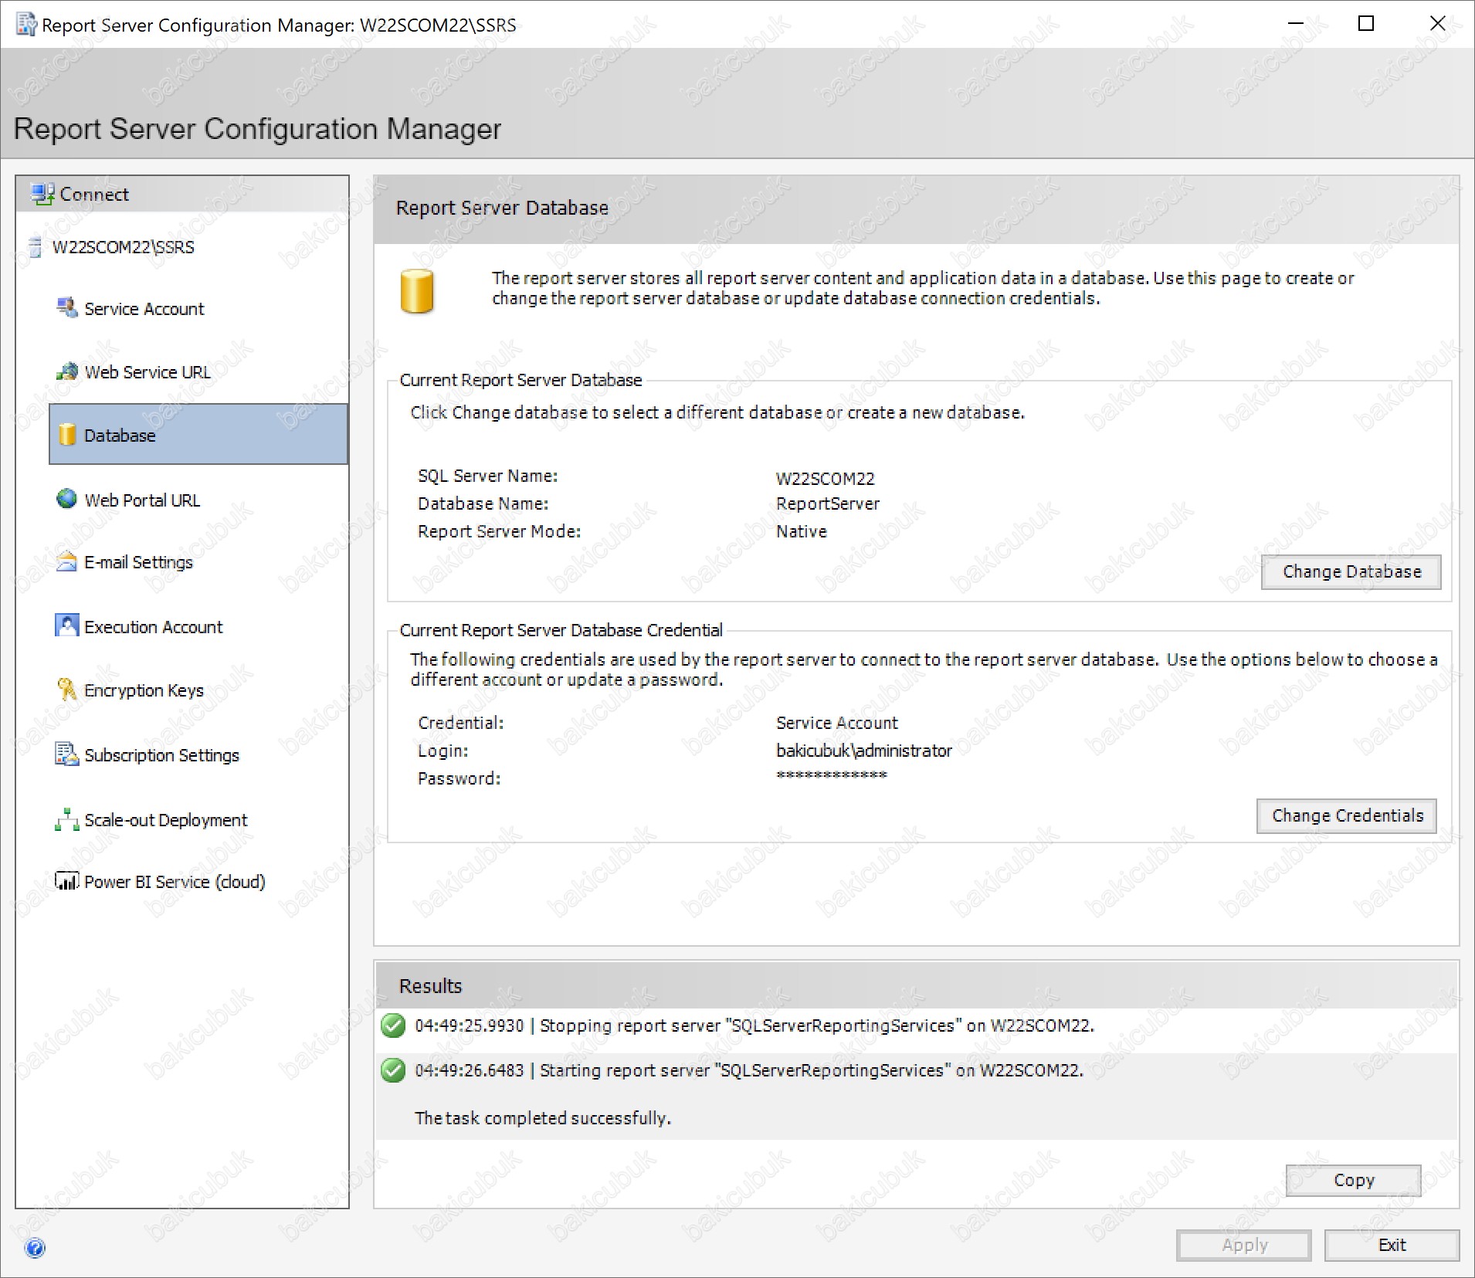Image resolution: width=1475 pixels, height=1278 pixels.
Task: Open the Service Account page
Action: (x=144, y=309)
